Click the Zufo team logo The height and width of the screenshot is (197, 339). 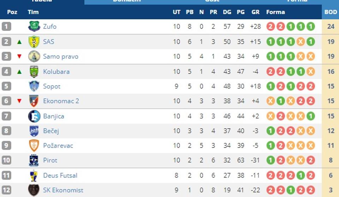click(x=34, y=27)
